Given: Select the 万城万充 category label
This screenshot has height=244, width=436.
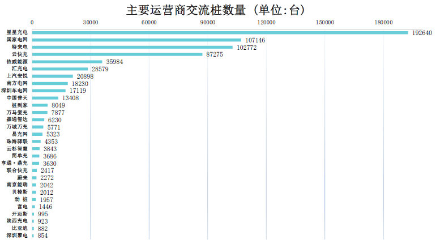Looking at the screenshot, I should tap(17, 127).
